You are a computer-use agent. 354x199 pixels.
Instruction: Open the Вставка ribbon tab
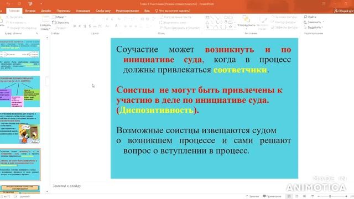coord(30,11)
